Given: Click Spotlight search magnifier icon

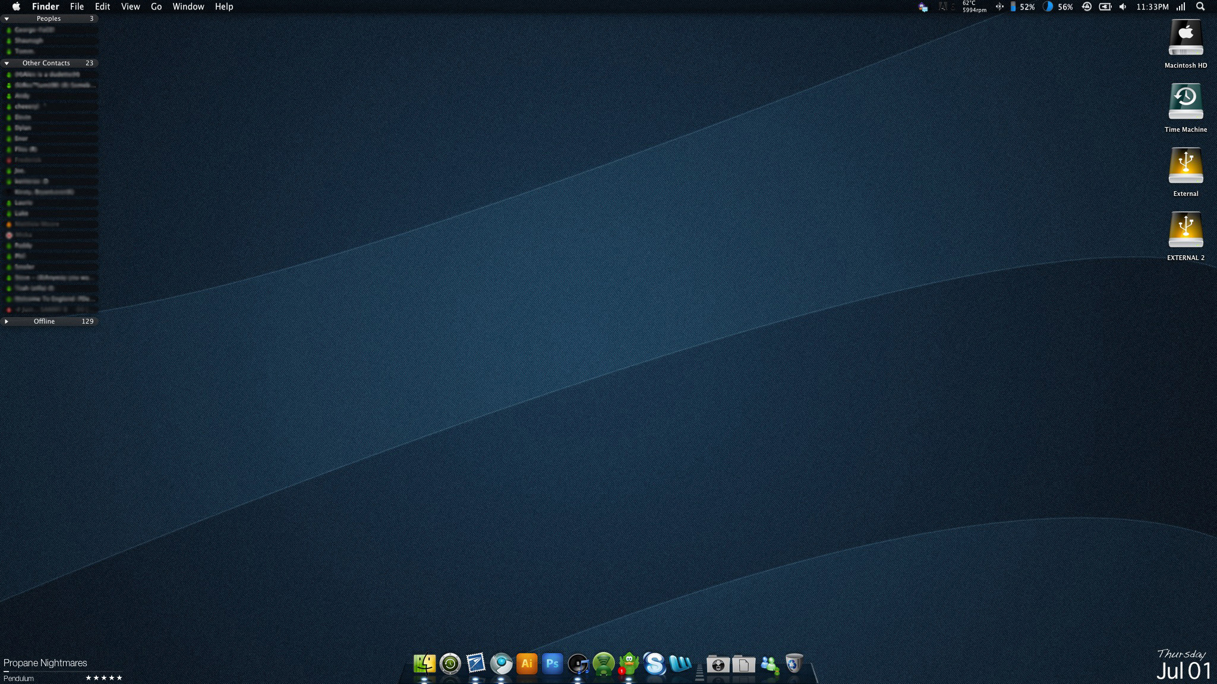Looking at the screenshot, I should click(x=1200, y=7).
